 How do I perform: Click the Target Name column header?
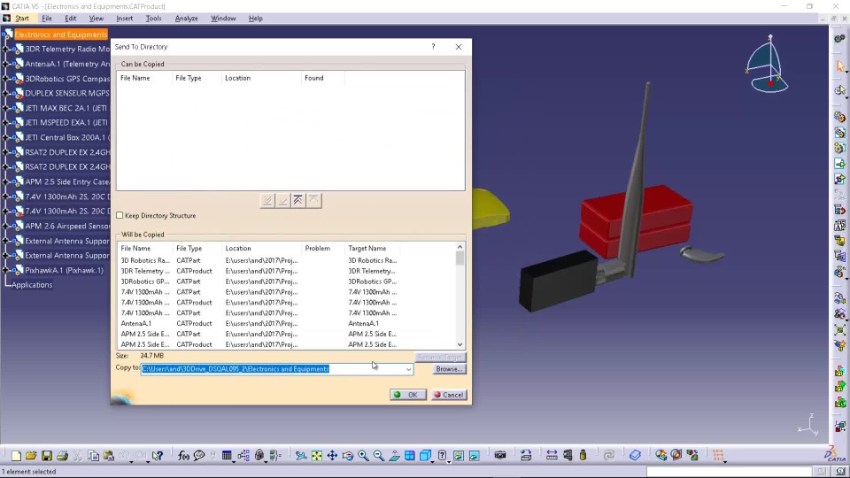click(373, 248)
